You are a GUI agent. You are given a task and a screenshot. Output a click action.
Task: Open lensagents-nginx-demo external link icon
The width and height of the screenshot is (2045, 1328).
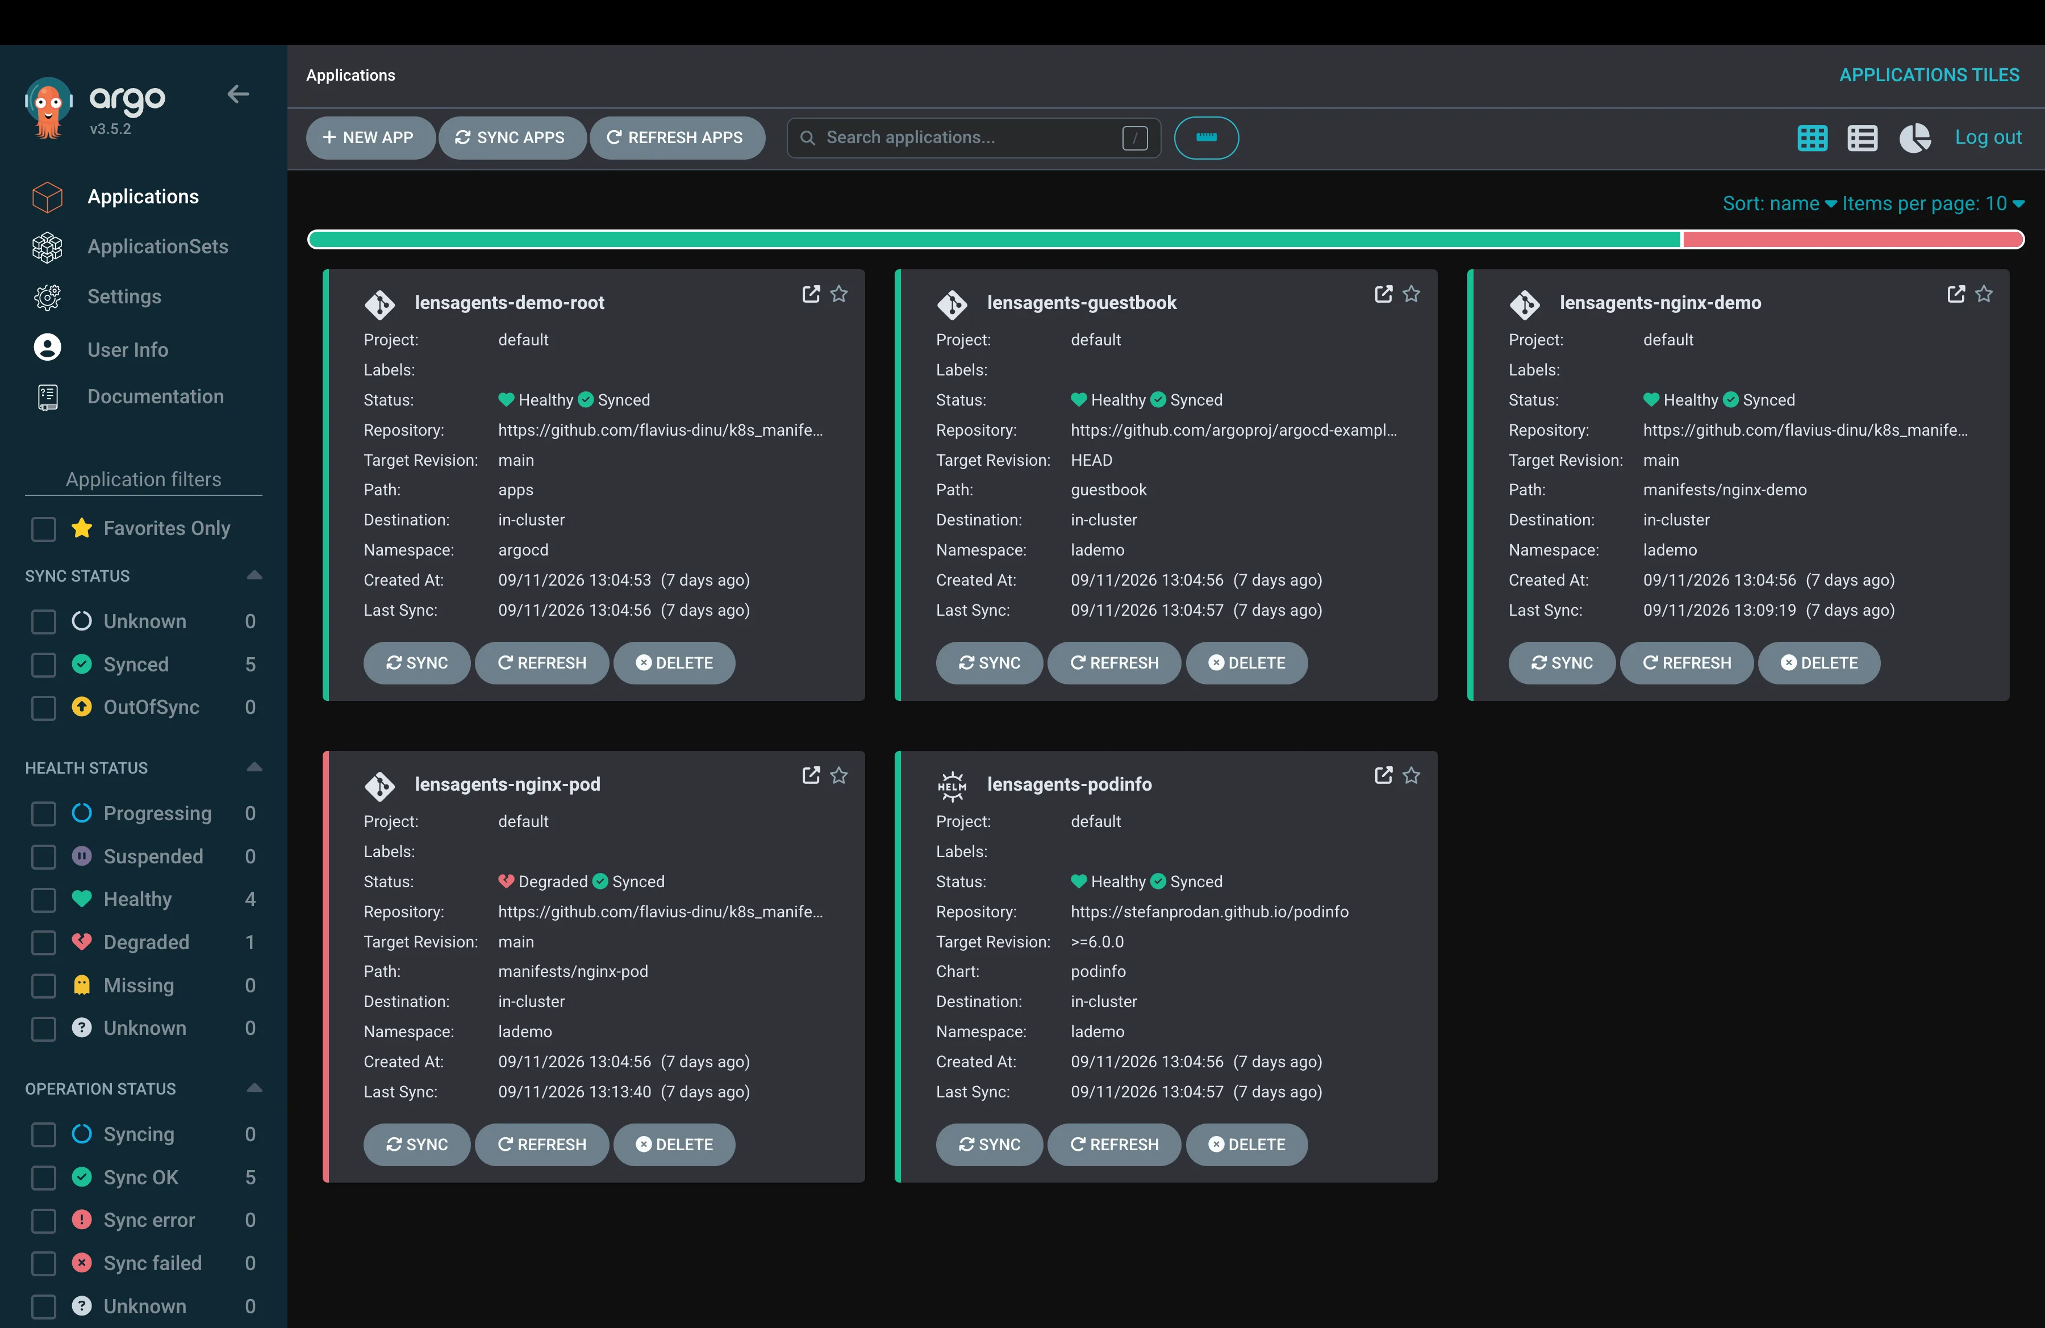[x=1956, y=294]
